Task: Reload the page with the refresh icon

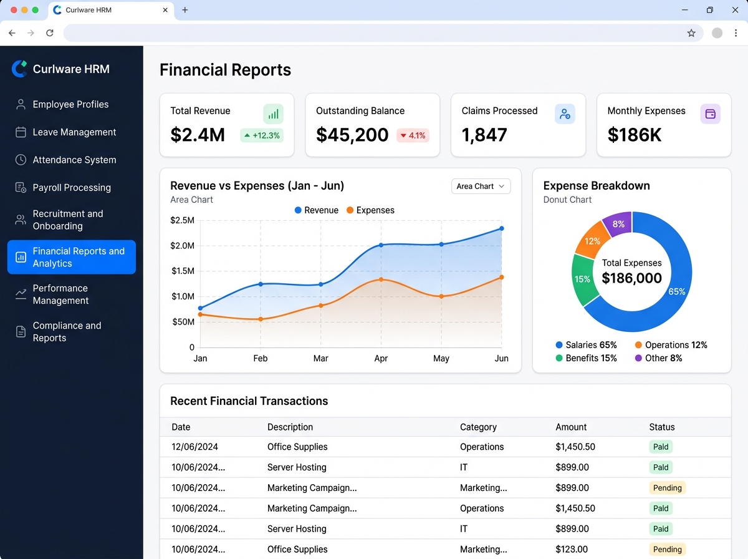Action: 50,33
